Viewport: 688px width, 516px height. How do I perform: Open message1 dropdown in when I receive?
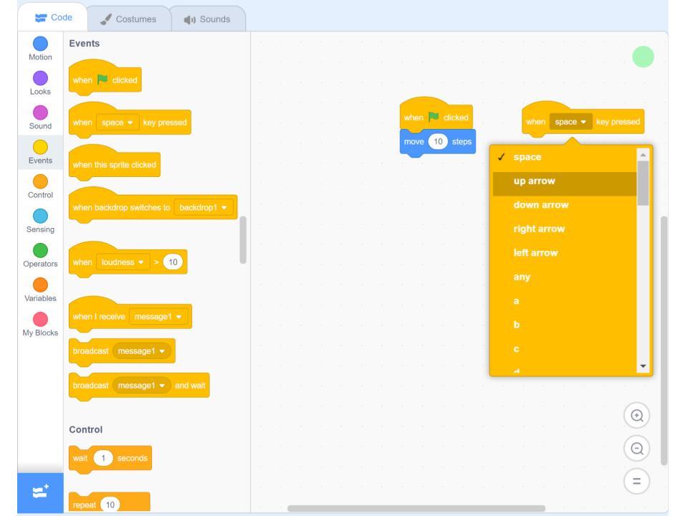point(158,316)
